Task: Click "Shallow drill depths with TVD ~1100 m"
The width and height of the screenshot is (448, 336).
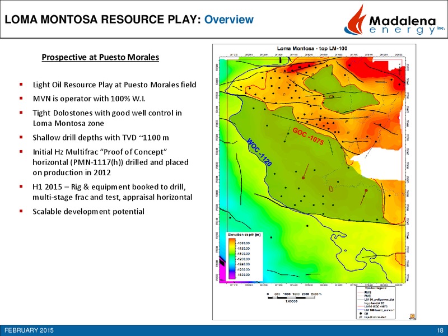Action: tap(101, 138)
